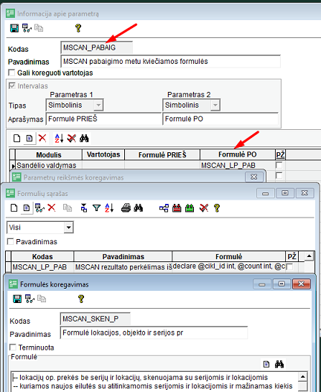Create new formula with blank page icon
Viewport: 321px width, 392px height.
(x=14, y=207)
